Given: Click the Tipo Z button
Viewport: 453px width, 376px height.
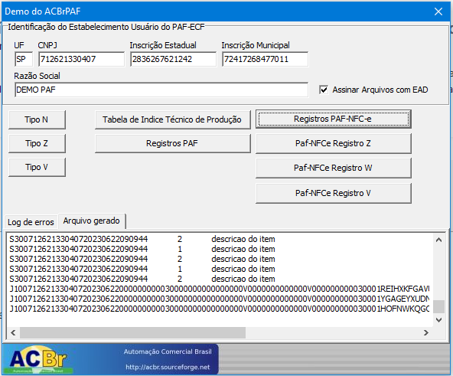Looking at the screenshot, I should pyautogui.click(x=37, y=143).
